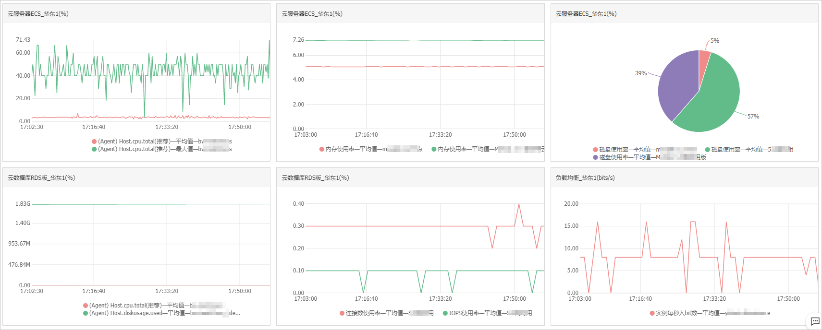Click the 5% pie label
This screenshot has height=330, width=822.
tap(715, 41)
